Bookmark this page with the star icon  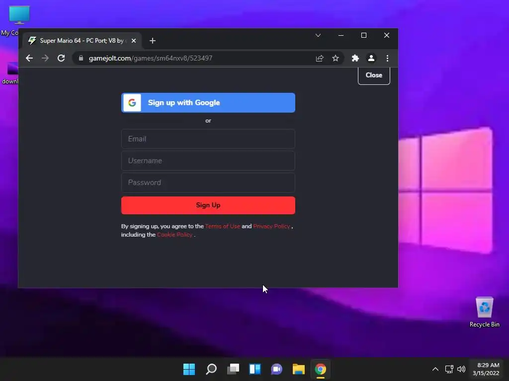[336, 59]
